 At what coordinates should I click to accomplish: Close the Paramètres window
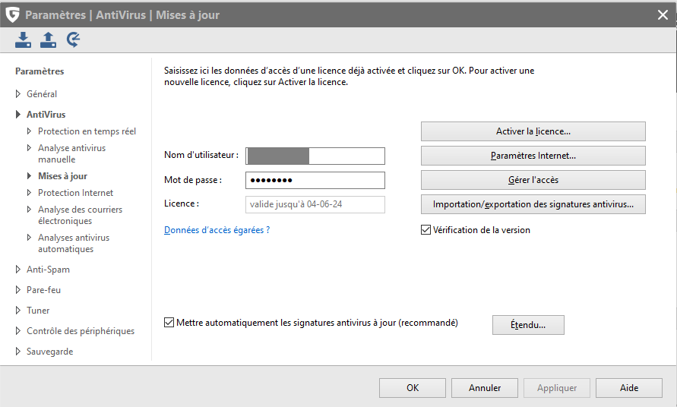tap(663, 15)
